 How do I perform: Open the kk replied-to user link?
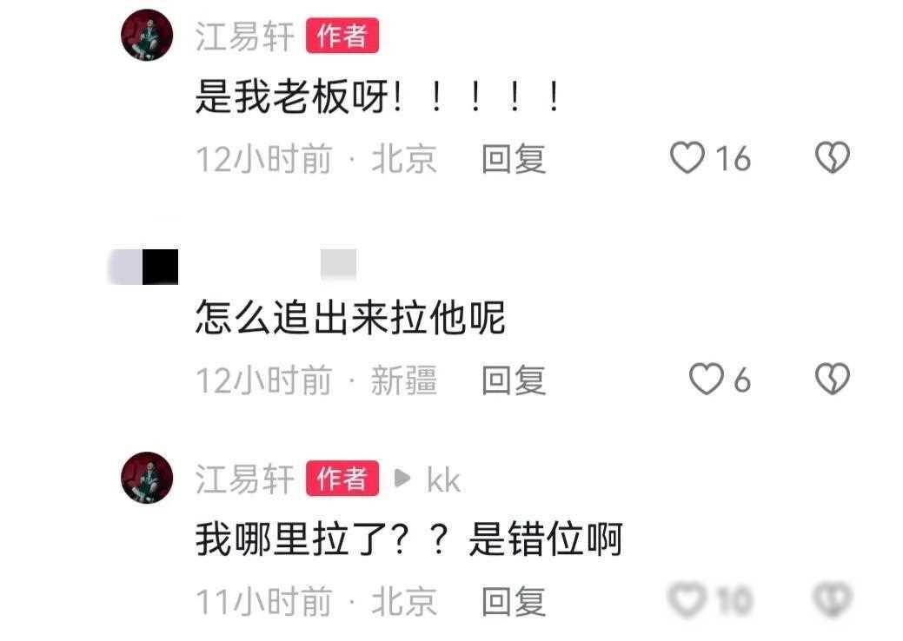tap(443, 479)
